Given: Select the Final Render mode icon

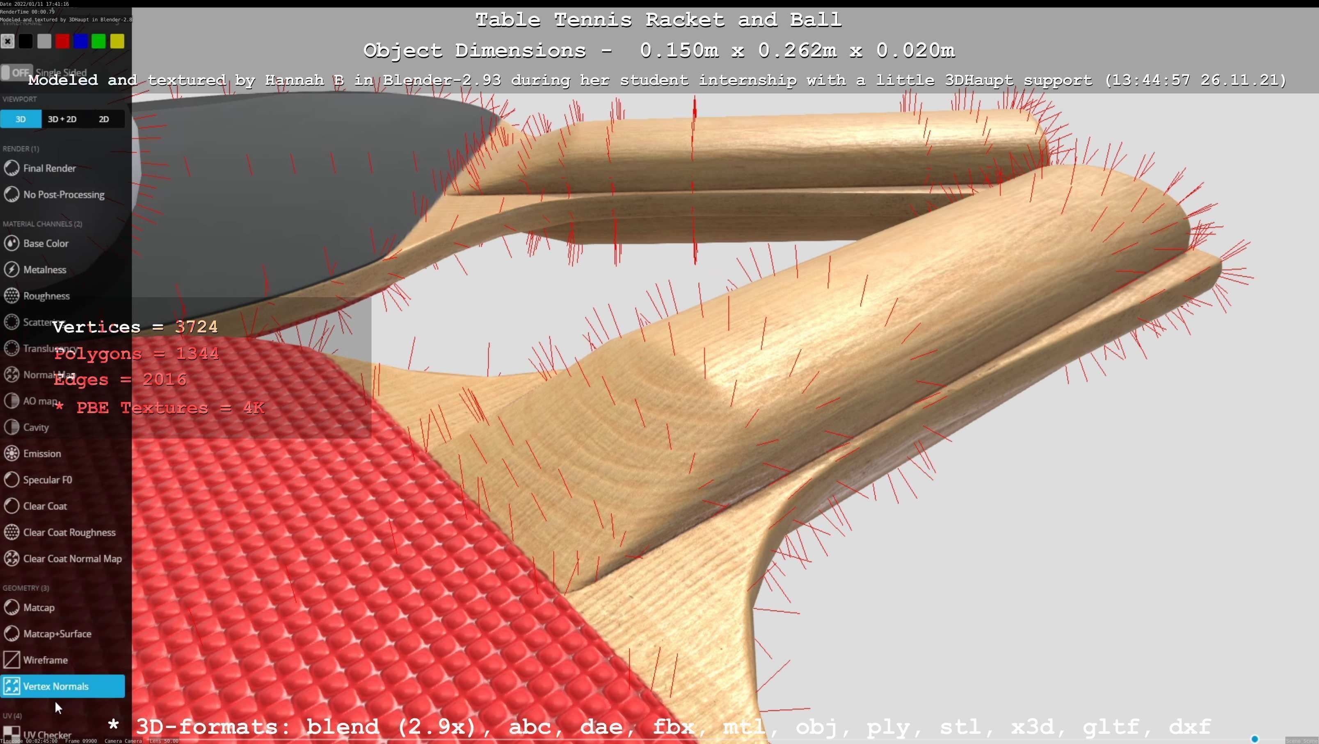Looking at the screenshot, I should point(12,168).
